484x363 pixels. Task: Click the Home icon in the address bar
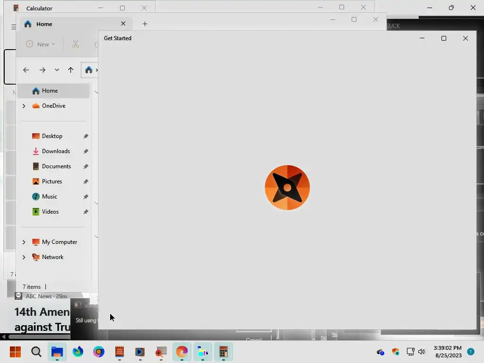89,70
